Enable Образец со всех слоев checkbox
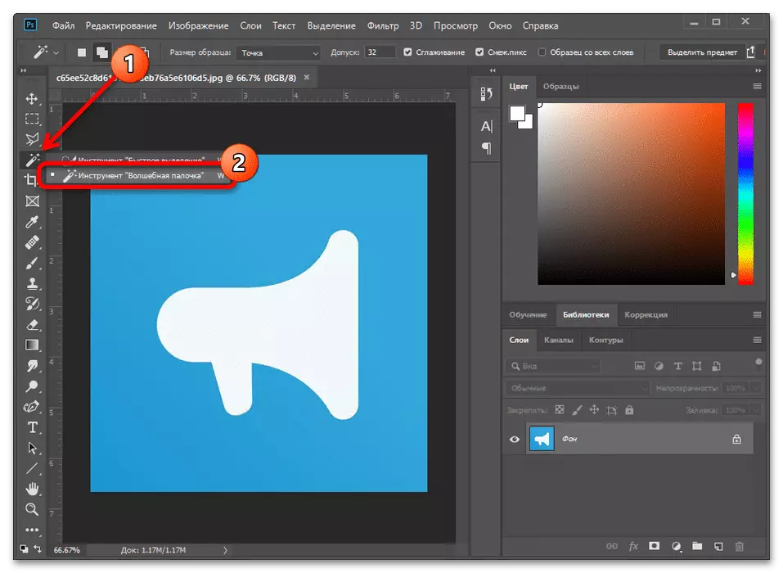 542,52
